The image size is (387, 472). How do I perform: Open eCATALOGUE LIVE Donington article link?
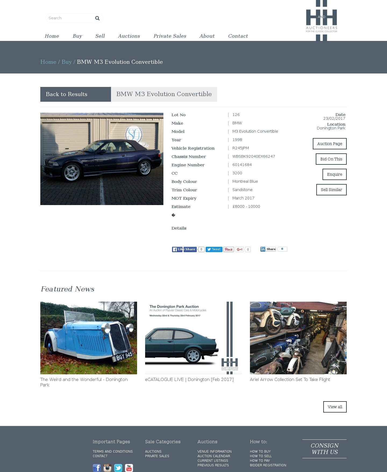pos(189,379)
